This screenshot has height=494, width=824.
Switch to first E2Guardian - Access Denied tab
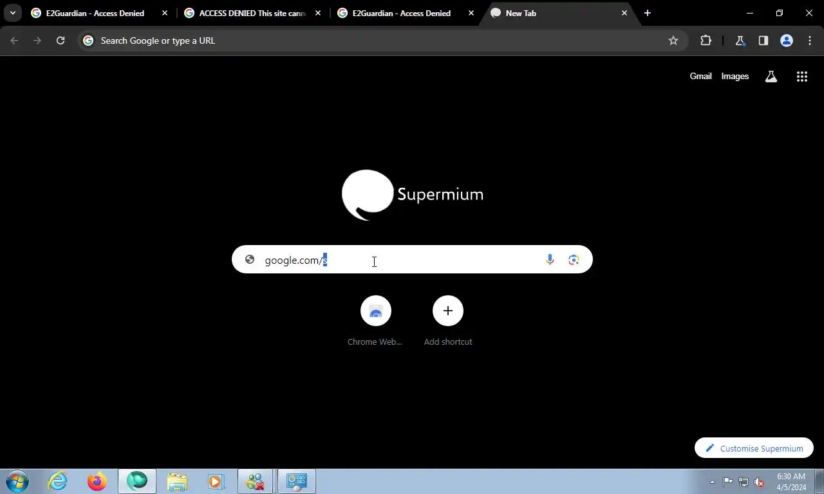95,13
